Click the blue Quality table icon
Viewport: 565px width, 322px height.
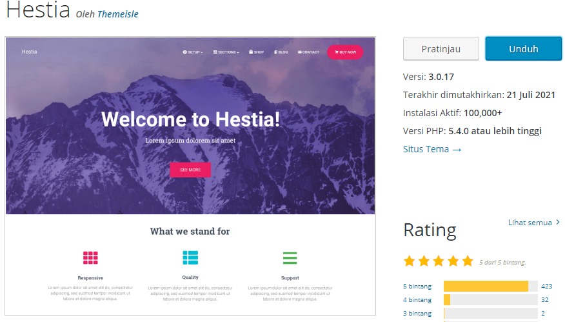click(x=190, y=257)
